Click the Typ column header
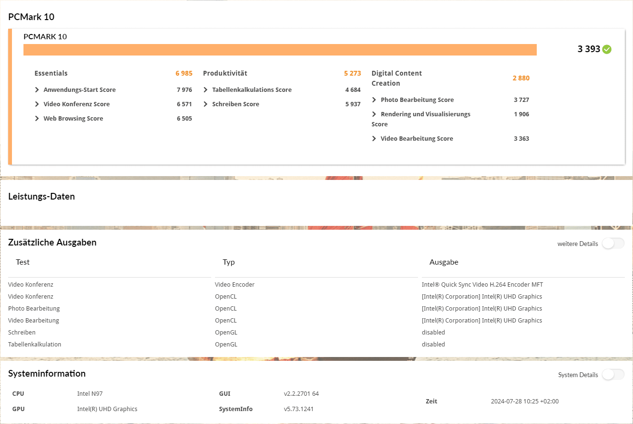 (228, 262)
